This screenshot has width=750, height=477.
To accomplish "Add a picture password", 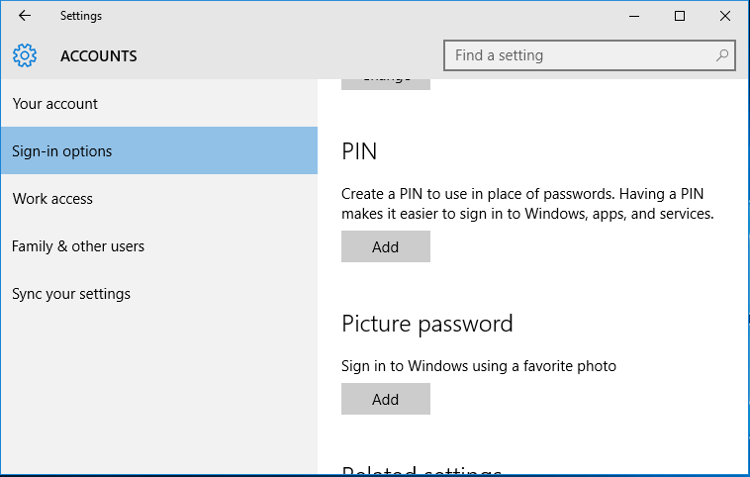I will click(x=386, y=399).
